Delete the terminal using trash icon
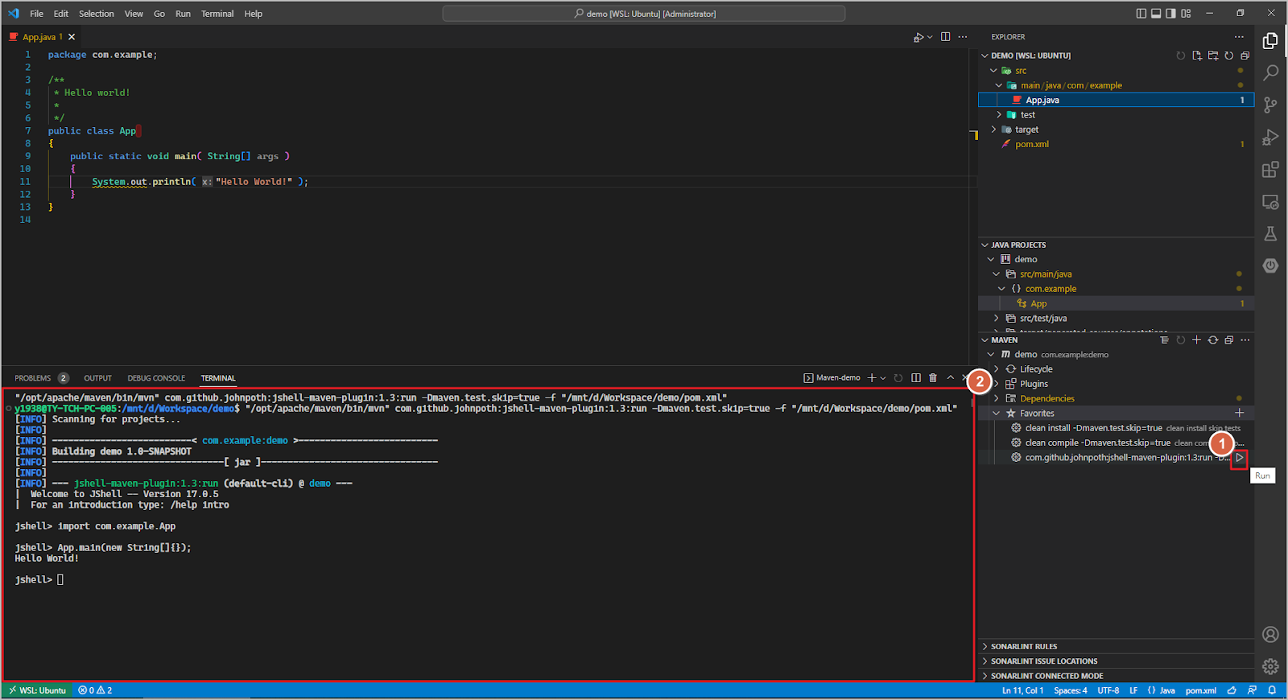This screenshot has height=700, width=1288. [933, 377]
